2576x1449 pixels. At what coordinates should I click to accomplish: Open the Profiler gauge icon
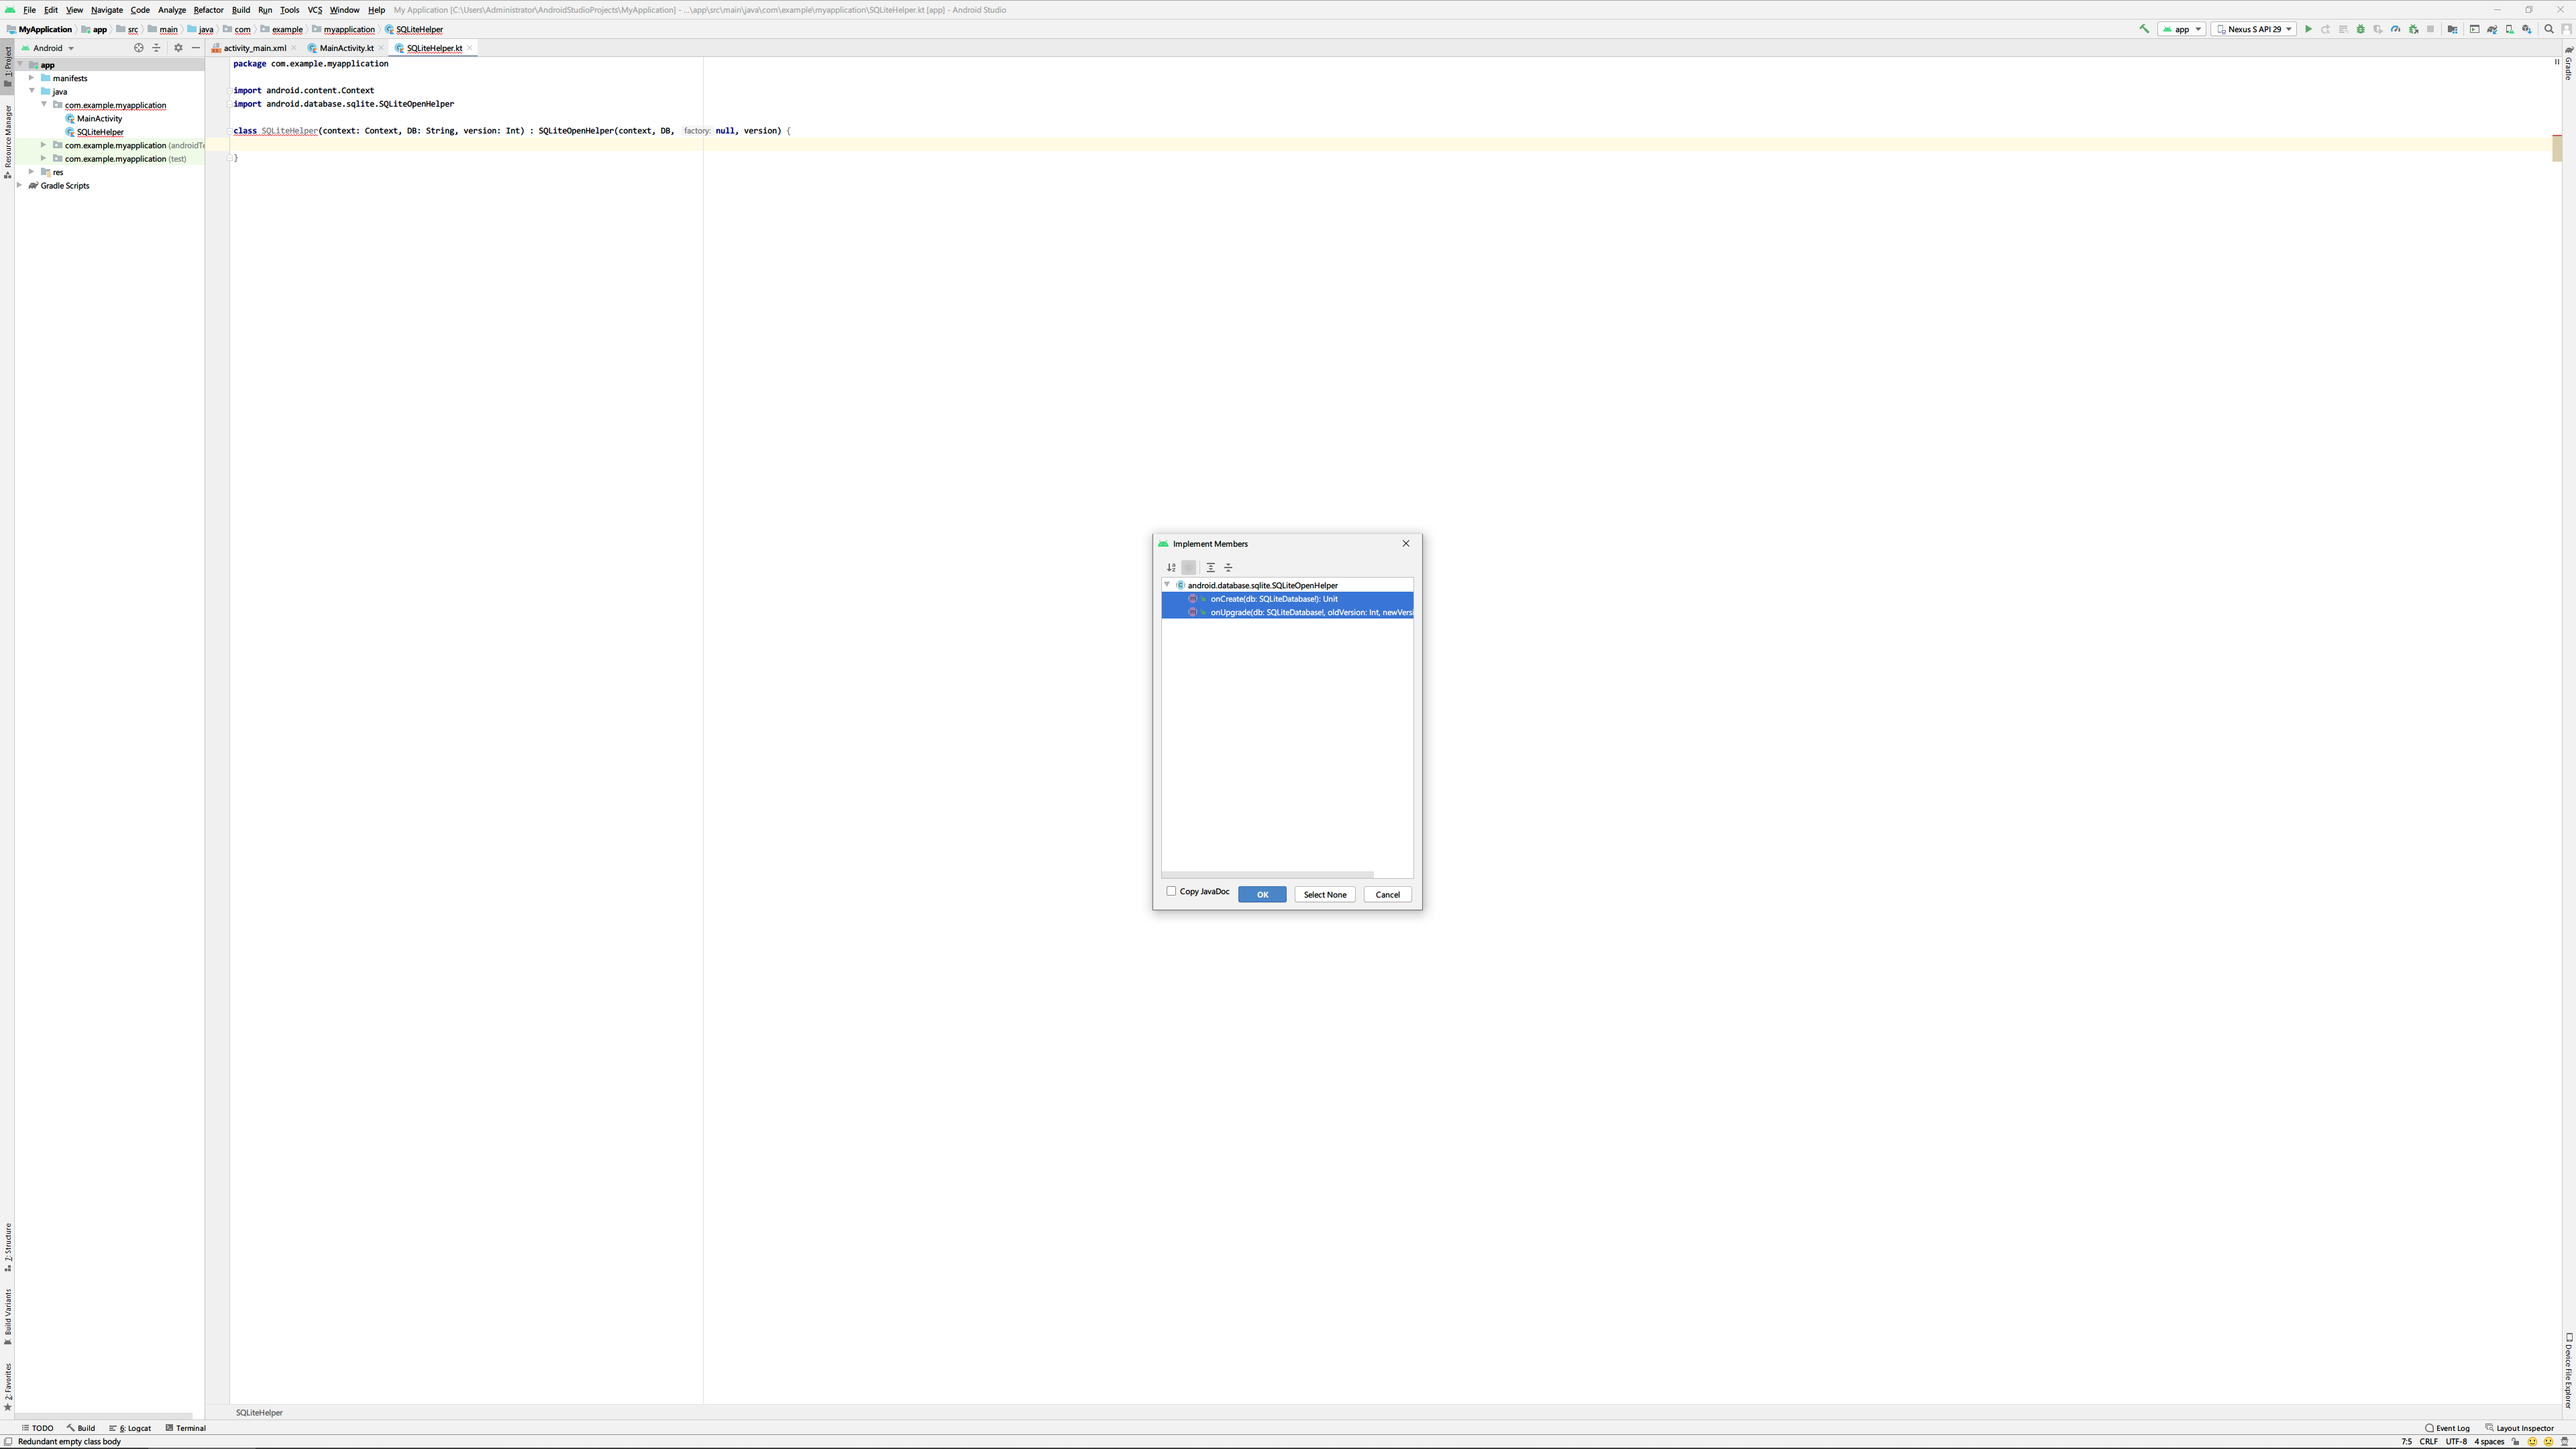(x=2395, y=29)
